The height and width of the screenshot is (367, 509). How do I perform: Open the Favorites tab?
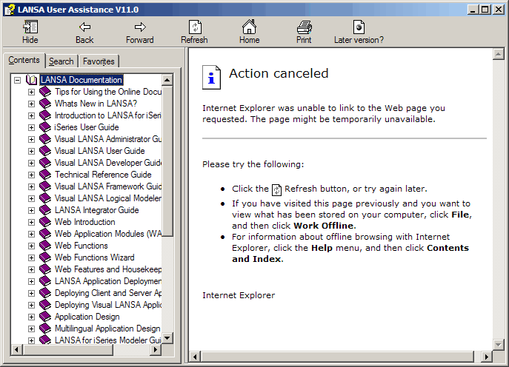pos(99,61)
